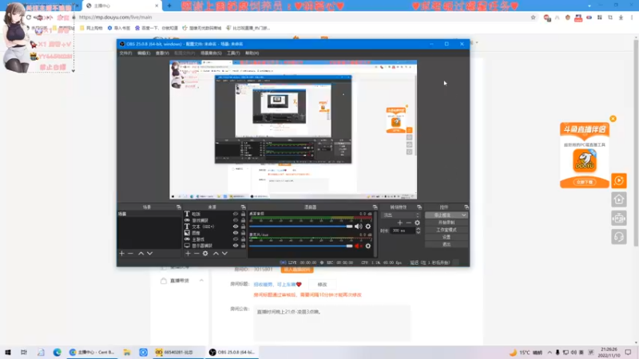Open the 工具(T) menu in OBS

[x=233, y=53]
